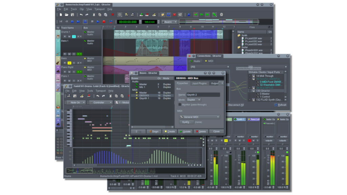347x195 pixels.
Task: Select the Drums 1 track instrument icon
Action: click(x=58, y=36)
